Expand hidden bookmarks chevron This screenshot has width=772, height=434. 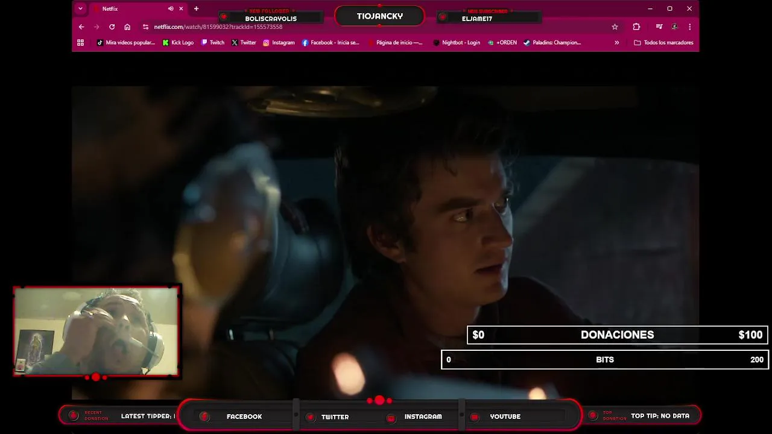(616, 43)
